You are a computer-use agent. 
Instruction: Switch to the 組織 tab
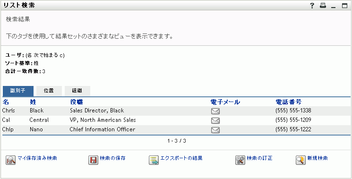point(77,91)
